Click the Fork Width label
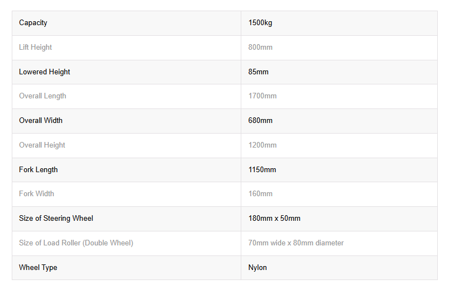The image size is (449, 289). (x=36, y=194)
